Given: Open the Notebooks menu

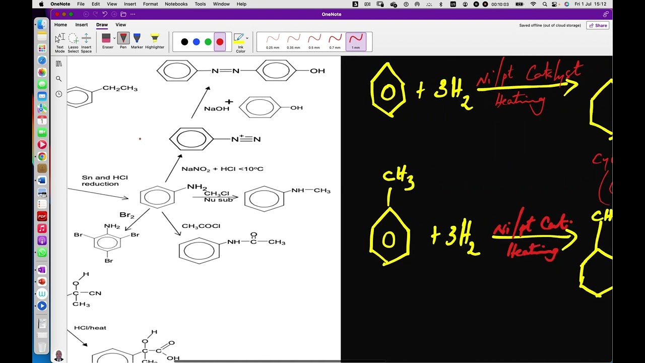Looking at the screenshot, I should click(176, 4).
